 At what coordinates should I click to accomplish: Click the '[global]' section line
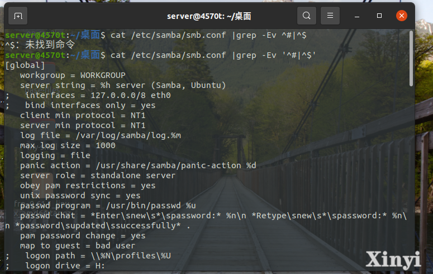pyautogui.click(x=25, y=65)
